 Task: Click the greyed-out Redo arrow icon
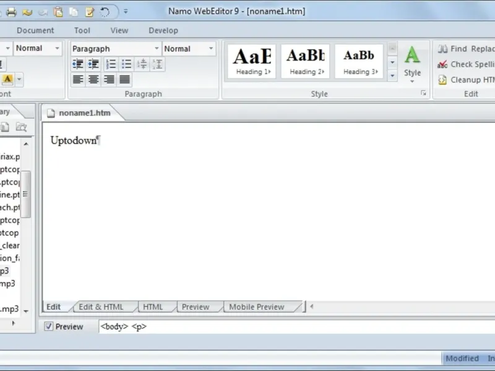(43, 12)
